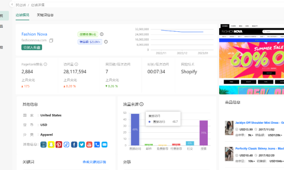Click the Fashion Nova website screenshot preview
The height and width of the screenshot is (170, 284).
[252, 59]
